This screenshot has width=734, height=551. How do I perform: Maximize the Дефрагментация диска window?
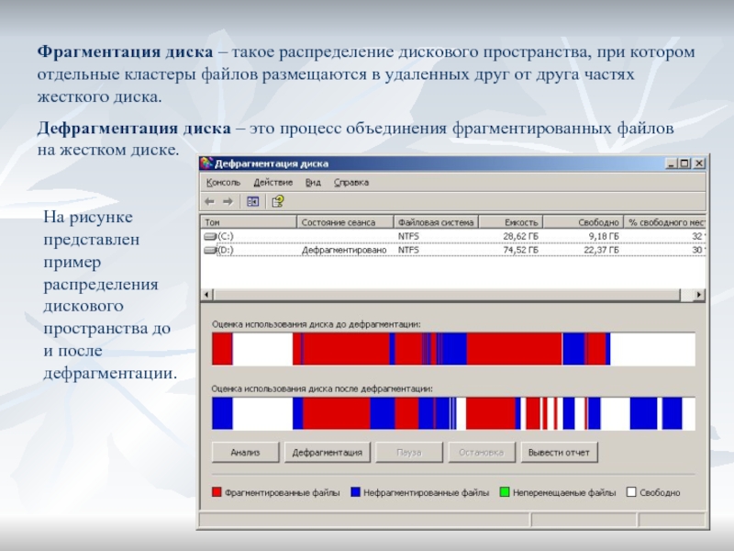tap(684, 163)
